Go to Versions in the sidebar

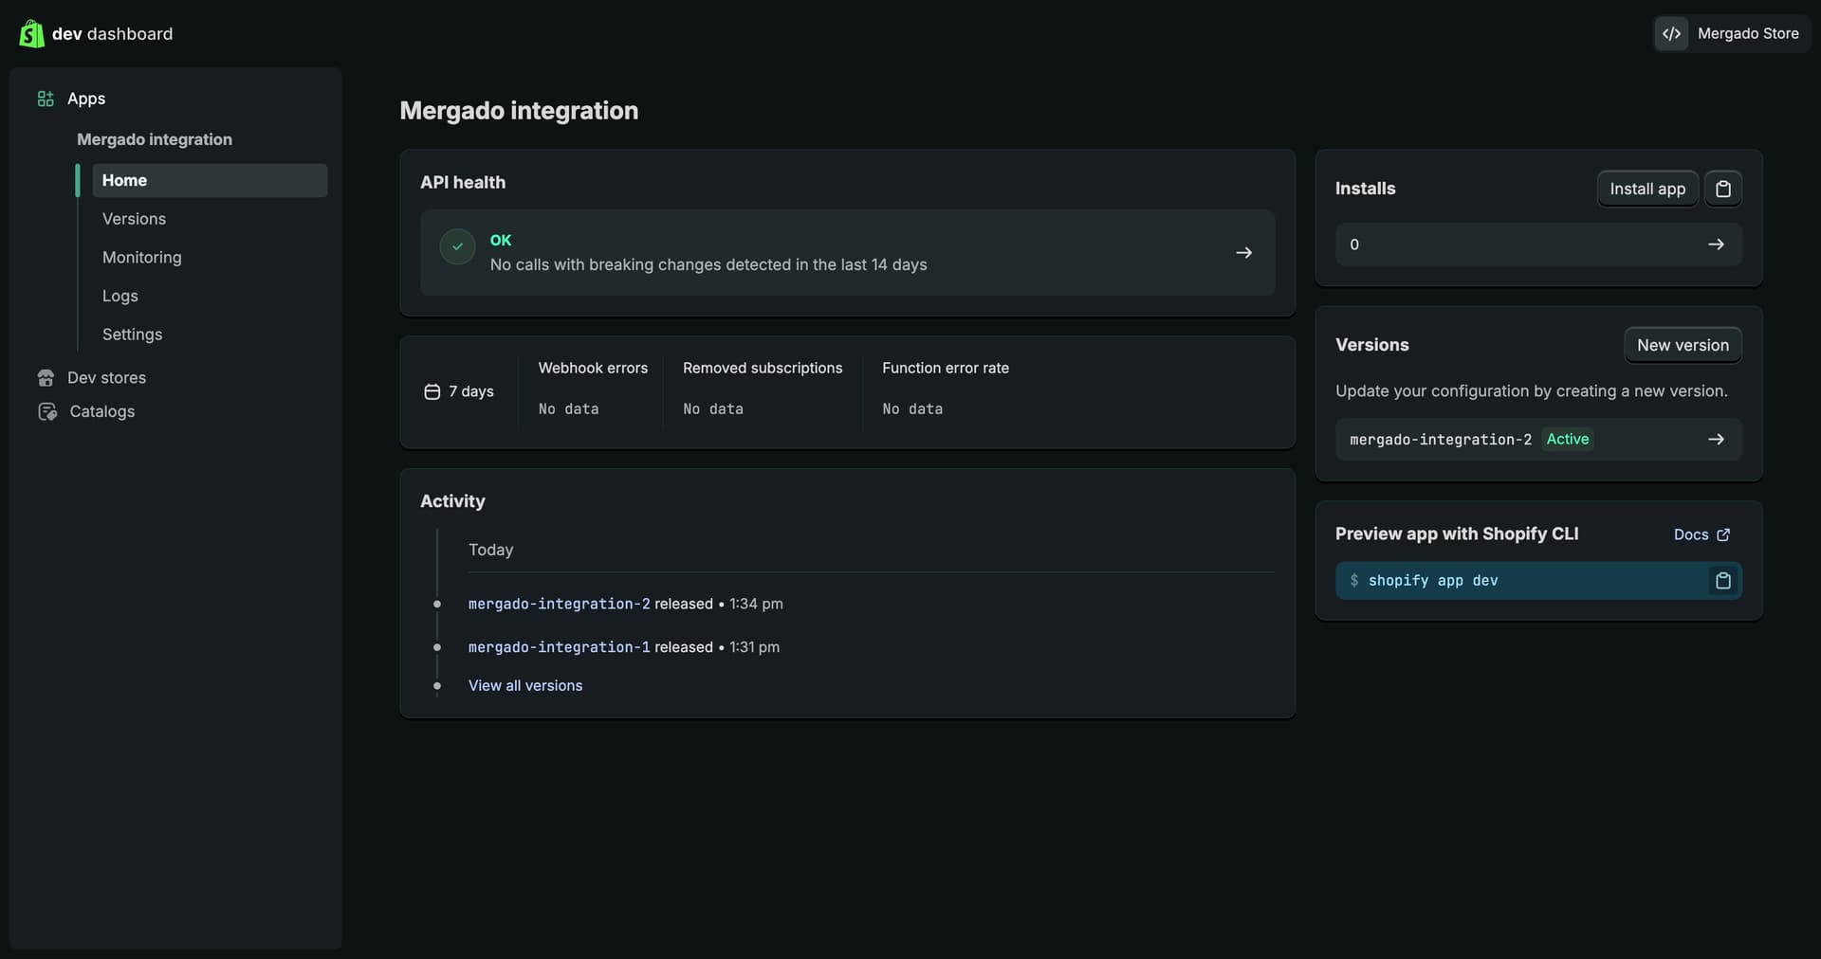point(134,219)
